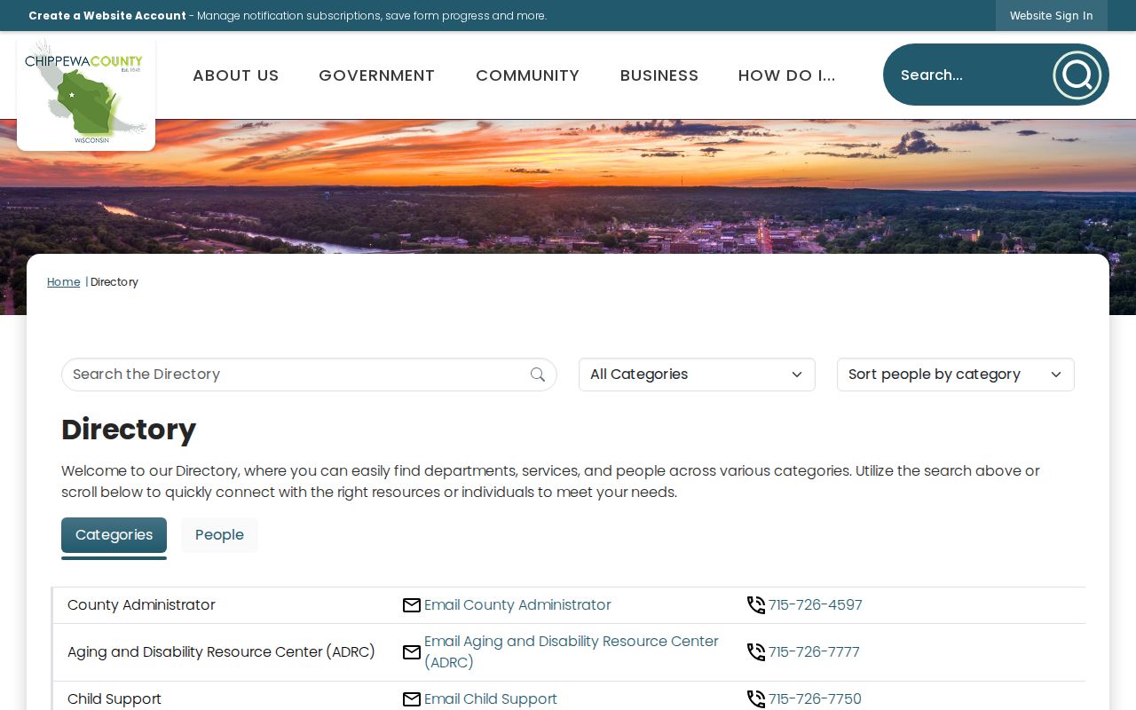Open the Business menu
This screenshot has width=1136, height=710.
(x=659, y=75)
